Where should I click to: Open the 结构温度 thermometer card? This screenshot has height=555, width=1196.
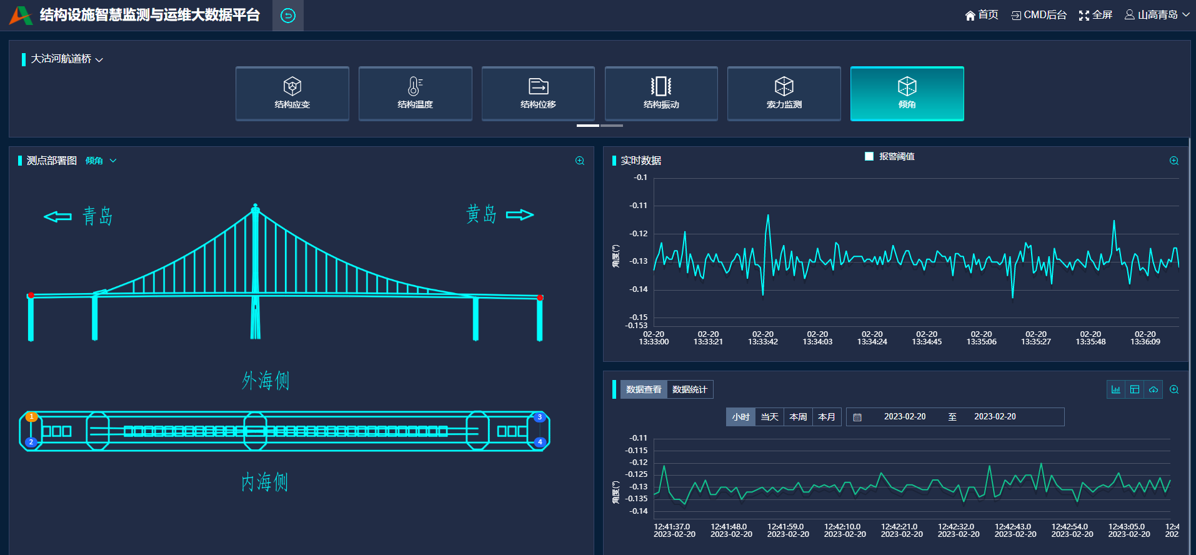pyautogui.click(x=415, y=94)
